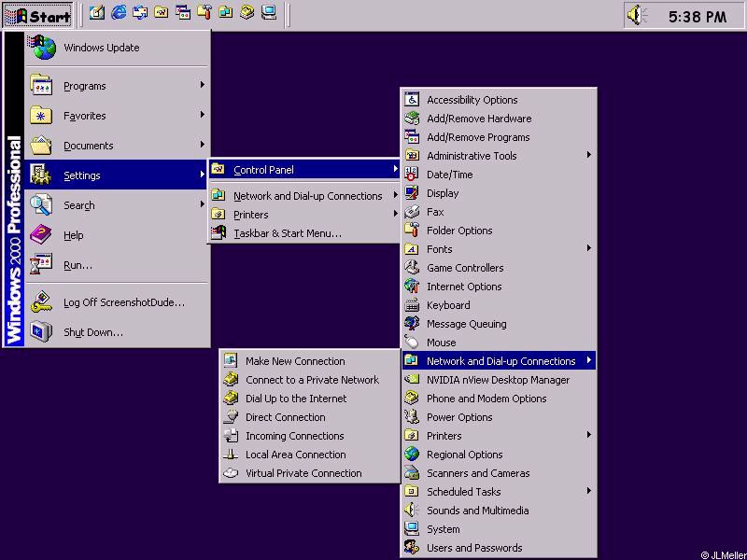
Task: Click the Sounds and Multimedia speaker icon
Action: tap(412, 510)
